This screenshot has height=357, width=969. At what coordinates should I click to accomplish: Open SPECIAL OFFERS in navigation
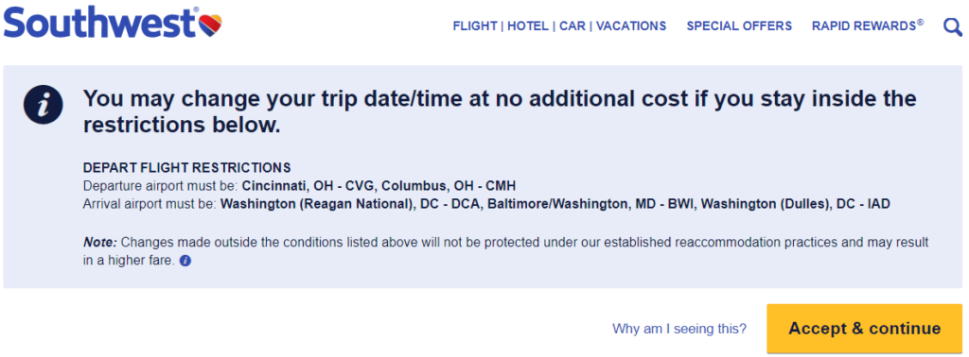[x=739, y=25]
